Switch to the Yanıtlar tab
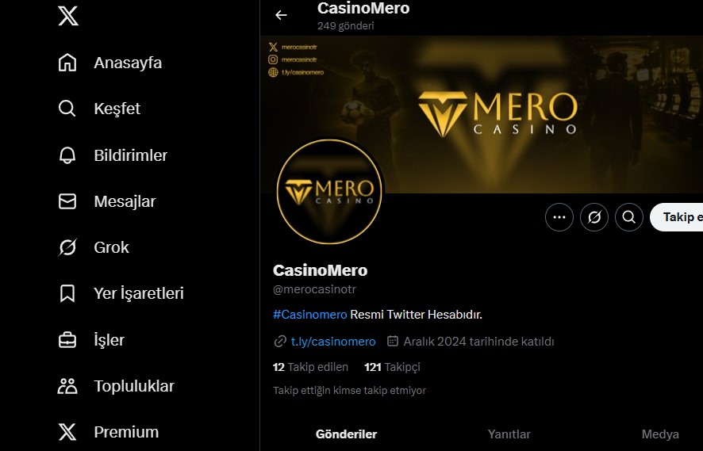Image resolution: width=703 pixels, height=451 pixels. pos(509,434)
